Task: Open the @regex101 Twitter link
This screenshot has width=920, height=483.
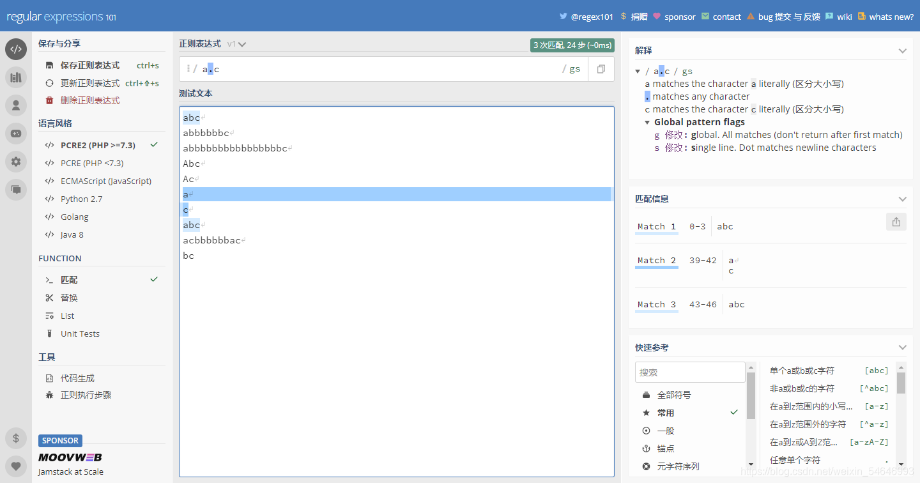Action: pyautogui.click(x=586, y=17)
